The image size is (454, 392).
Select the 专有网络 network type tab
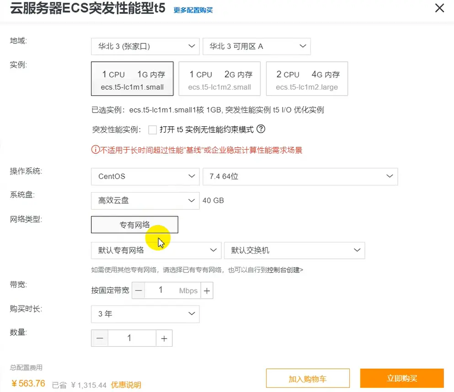click(x=134, y=225)
